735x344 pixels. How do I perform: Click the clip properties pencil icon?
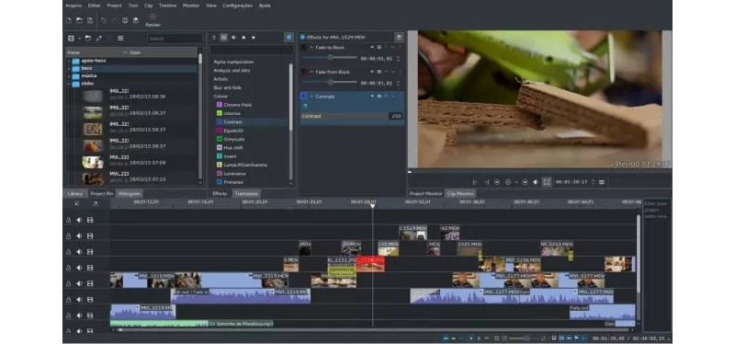[x=99, y=39]
